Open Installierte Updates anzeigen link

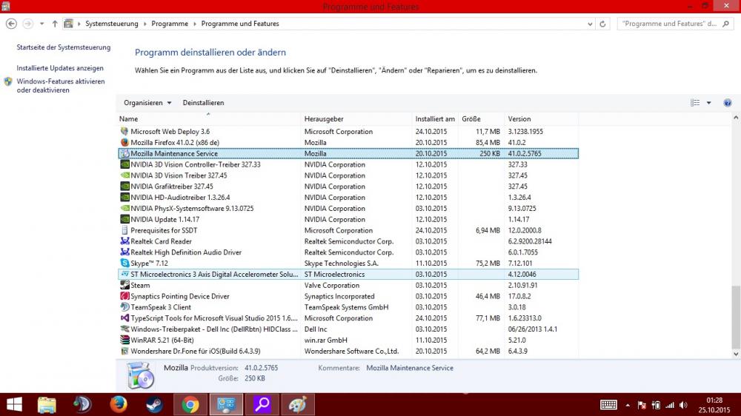[60, 68]
